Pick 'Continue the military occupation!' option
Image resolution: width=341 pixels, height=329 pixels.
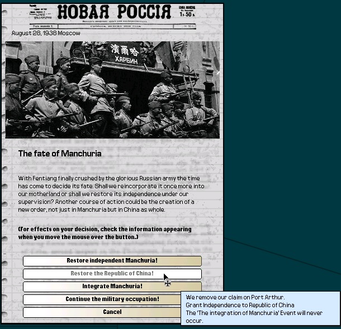[112, 299]
